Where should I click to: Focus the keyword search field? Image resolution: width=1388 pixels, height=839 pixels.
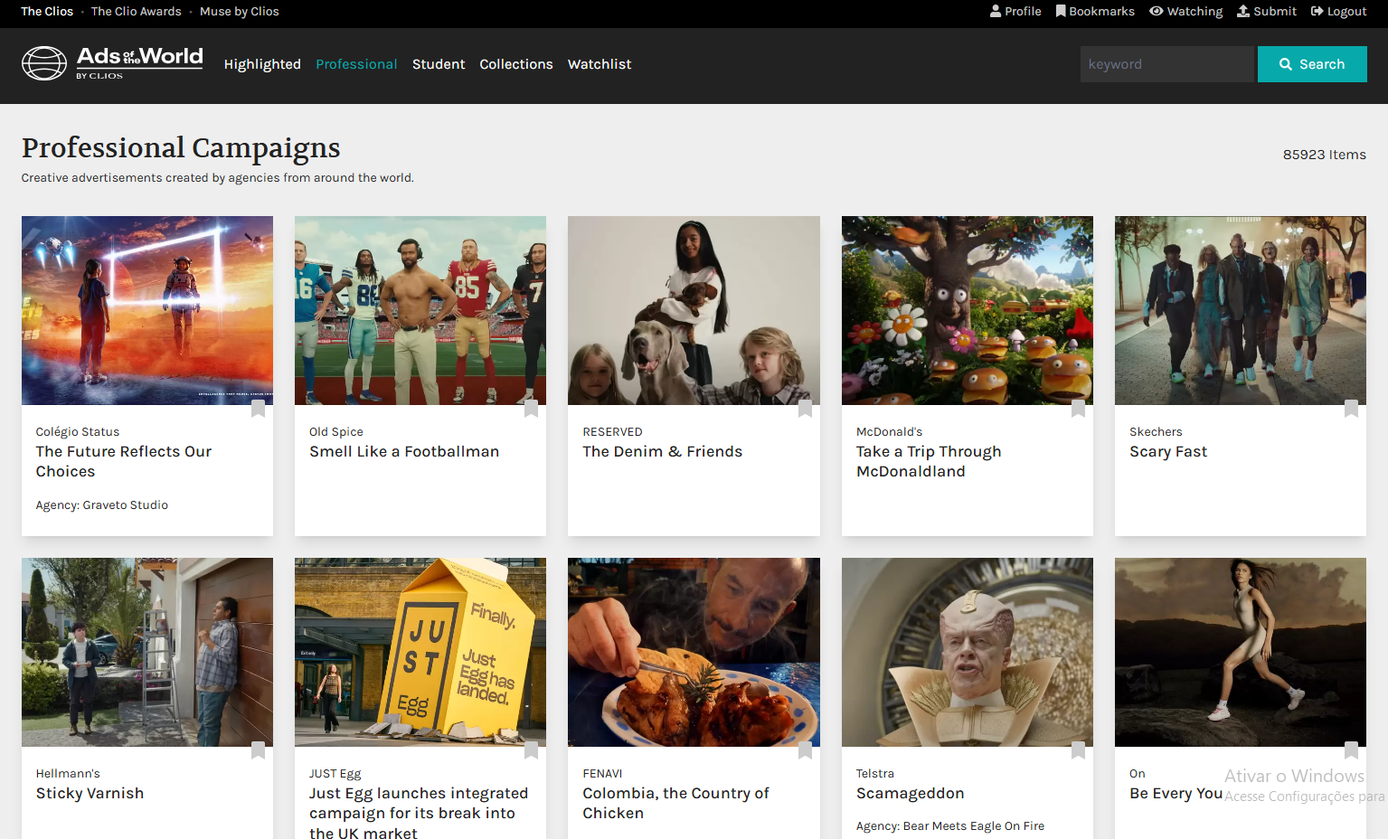point(1167,64)
